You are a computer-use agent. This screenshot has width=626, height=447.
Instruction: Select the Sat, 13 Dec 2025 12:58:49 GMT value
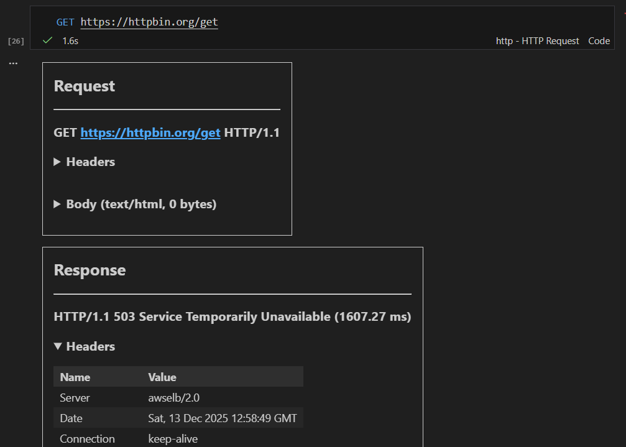click(x=223, y=418)
